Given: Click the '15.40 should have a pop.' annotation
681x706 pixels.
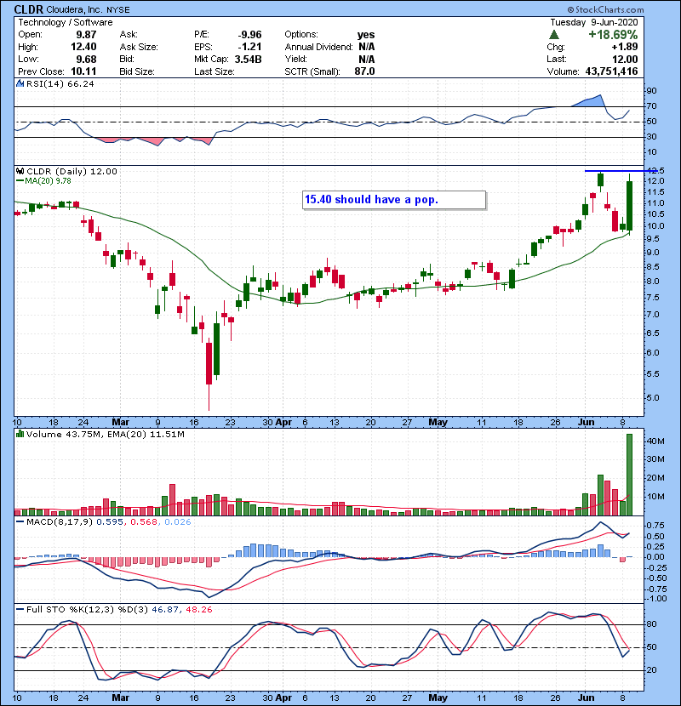Looking at the screenshot, I should point(394,200).
